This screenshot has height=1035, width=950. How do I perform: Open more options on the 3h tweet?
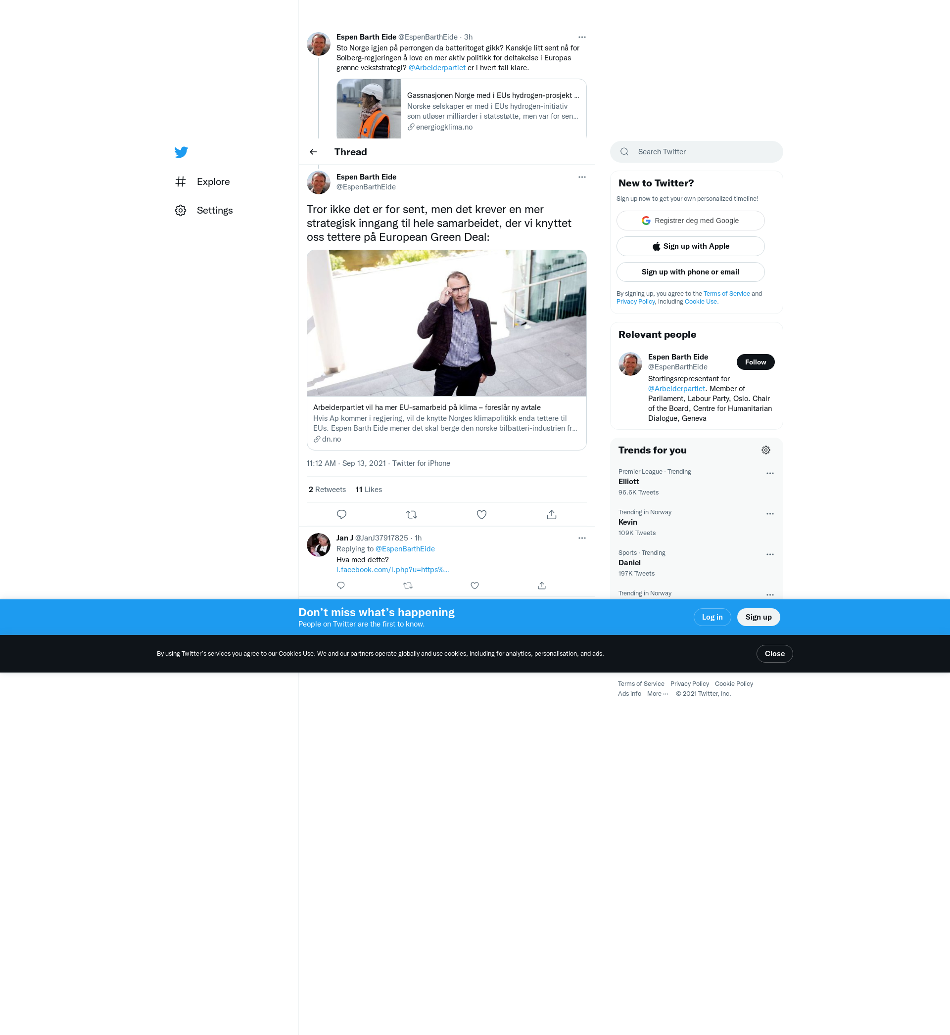coord(582,37)
